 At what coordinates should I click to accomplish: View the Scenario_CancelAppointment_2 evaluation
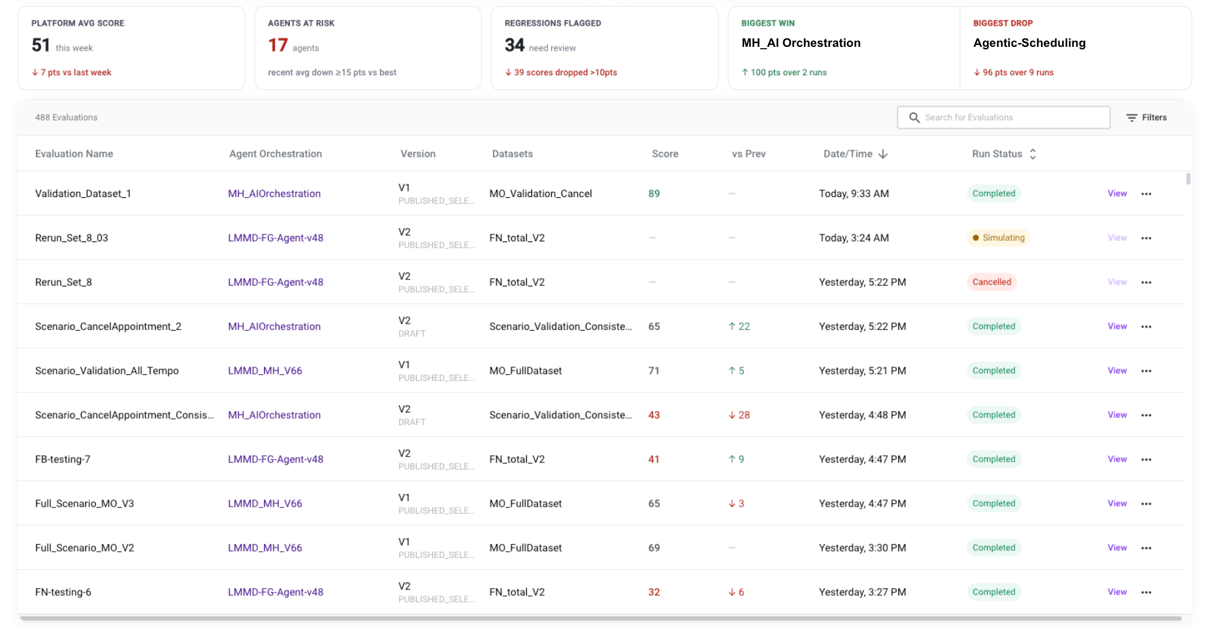(1117, 326)
